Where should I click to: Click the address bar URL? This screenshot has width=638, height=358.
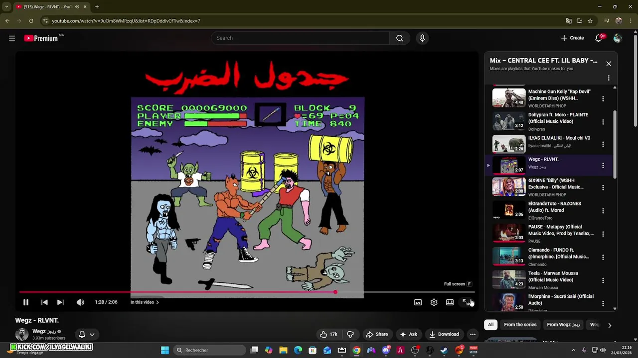pyautogui.click(x=126, y=21)
